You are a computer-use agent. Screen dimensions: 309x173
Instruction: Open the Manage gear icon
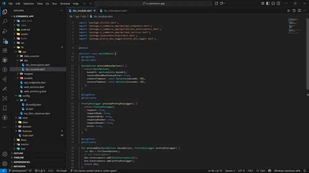coord(5,163)
